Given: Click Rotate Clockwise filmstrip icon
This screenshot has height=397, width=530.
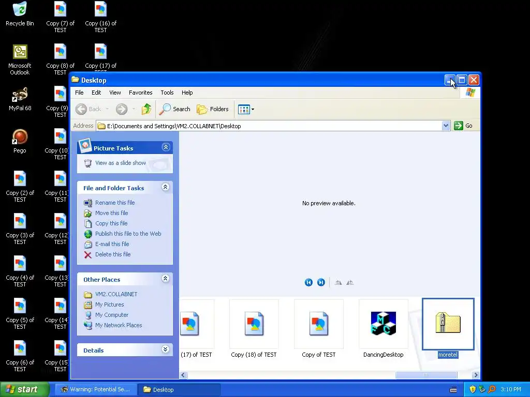Looking at the screenshot, I should coord(338,283).
